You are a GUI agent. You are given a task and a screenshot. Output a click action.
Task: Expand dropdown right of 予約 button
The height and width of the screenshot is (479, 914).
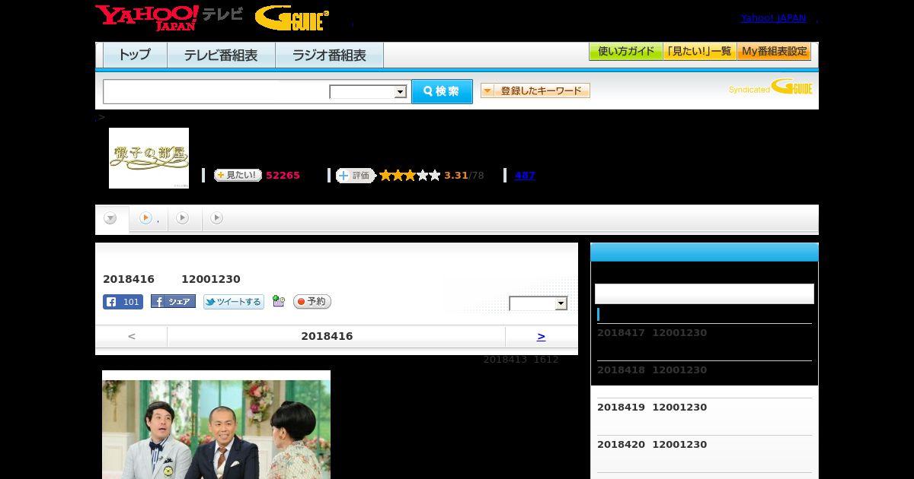point(538,303)
